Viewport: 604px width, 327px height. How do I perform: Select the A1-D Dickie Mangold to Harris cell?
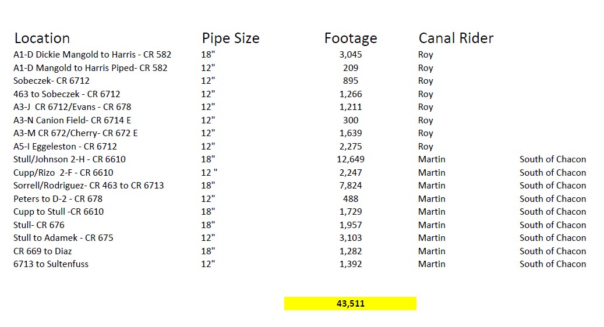92,55
